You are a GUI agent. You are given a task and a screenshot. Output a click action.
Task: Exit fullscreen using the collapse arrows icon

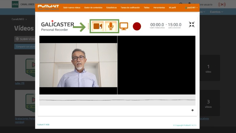pos(192,24)
